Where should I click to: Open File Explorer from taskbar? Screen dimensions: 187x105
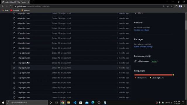69,102
